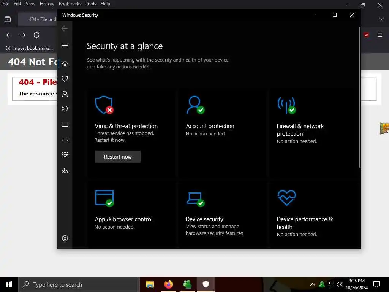Click the App & browser control tile icon

(104, 198)
